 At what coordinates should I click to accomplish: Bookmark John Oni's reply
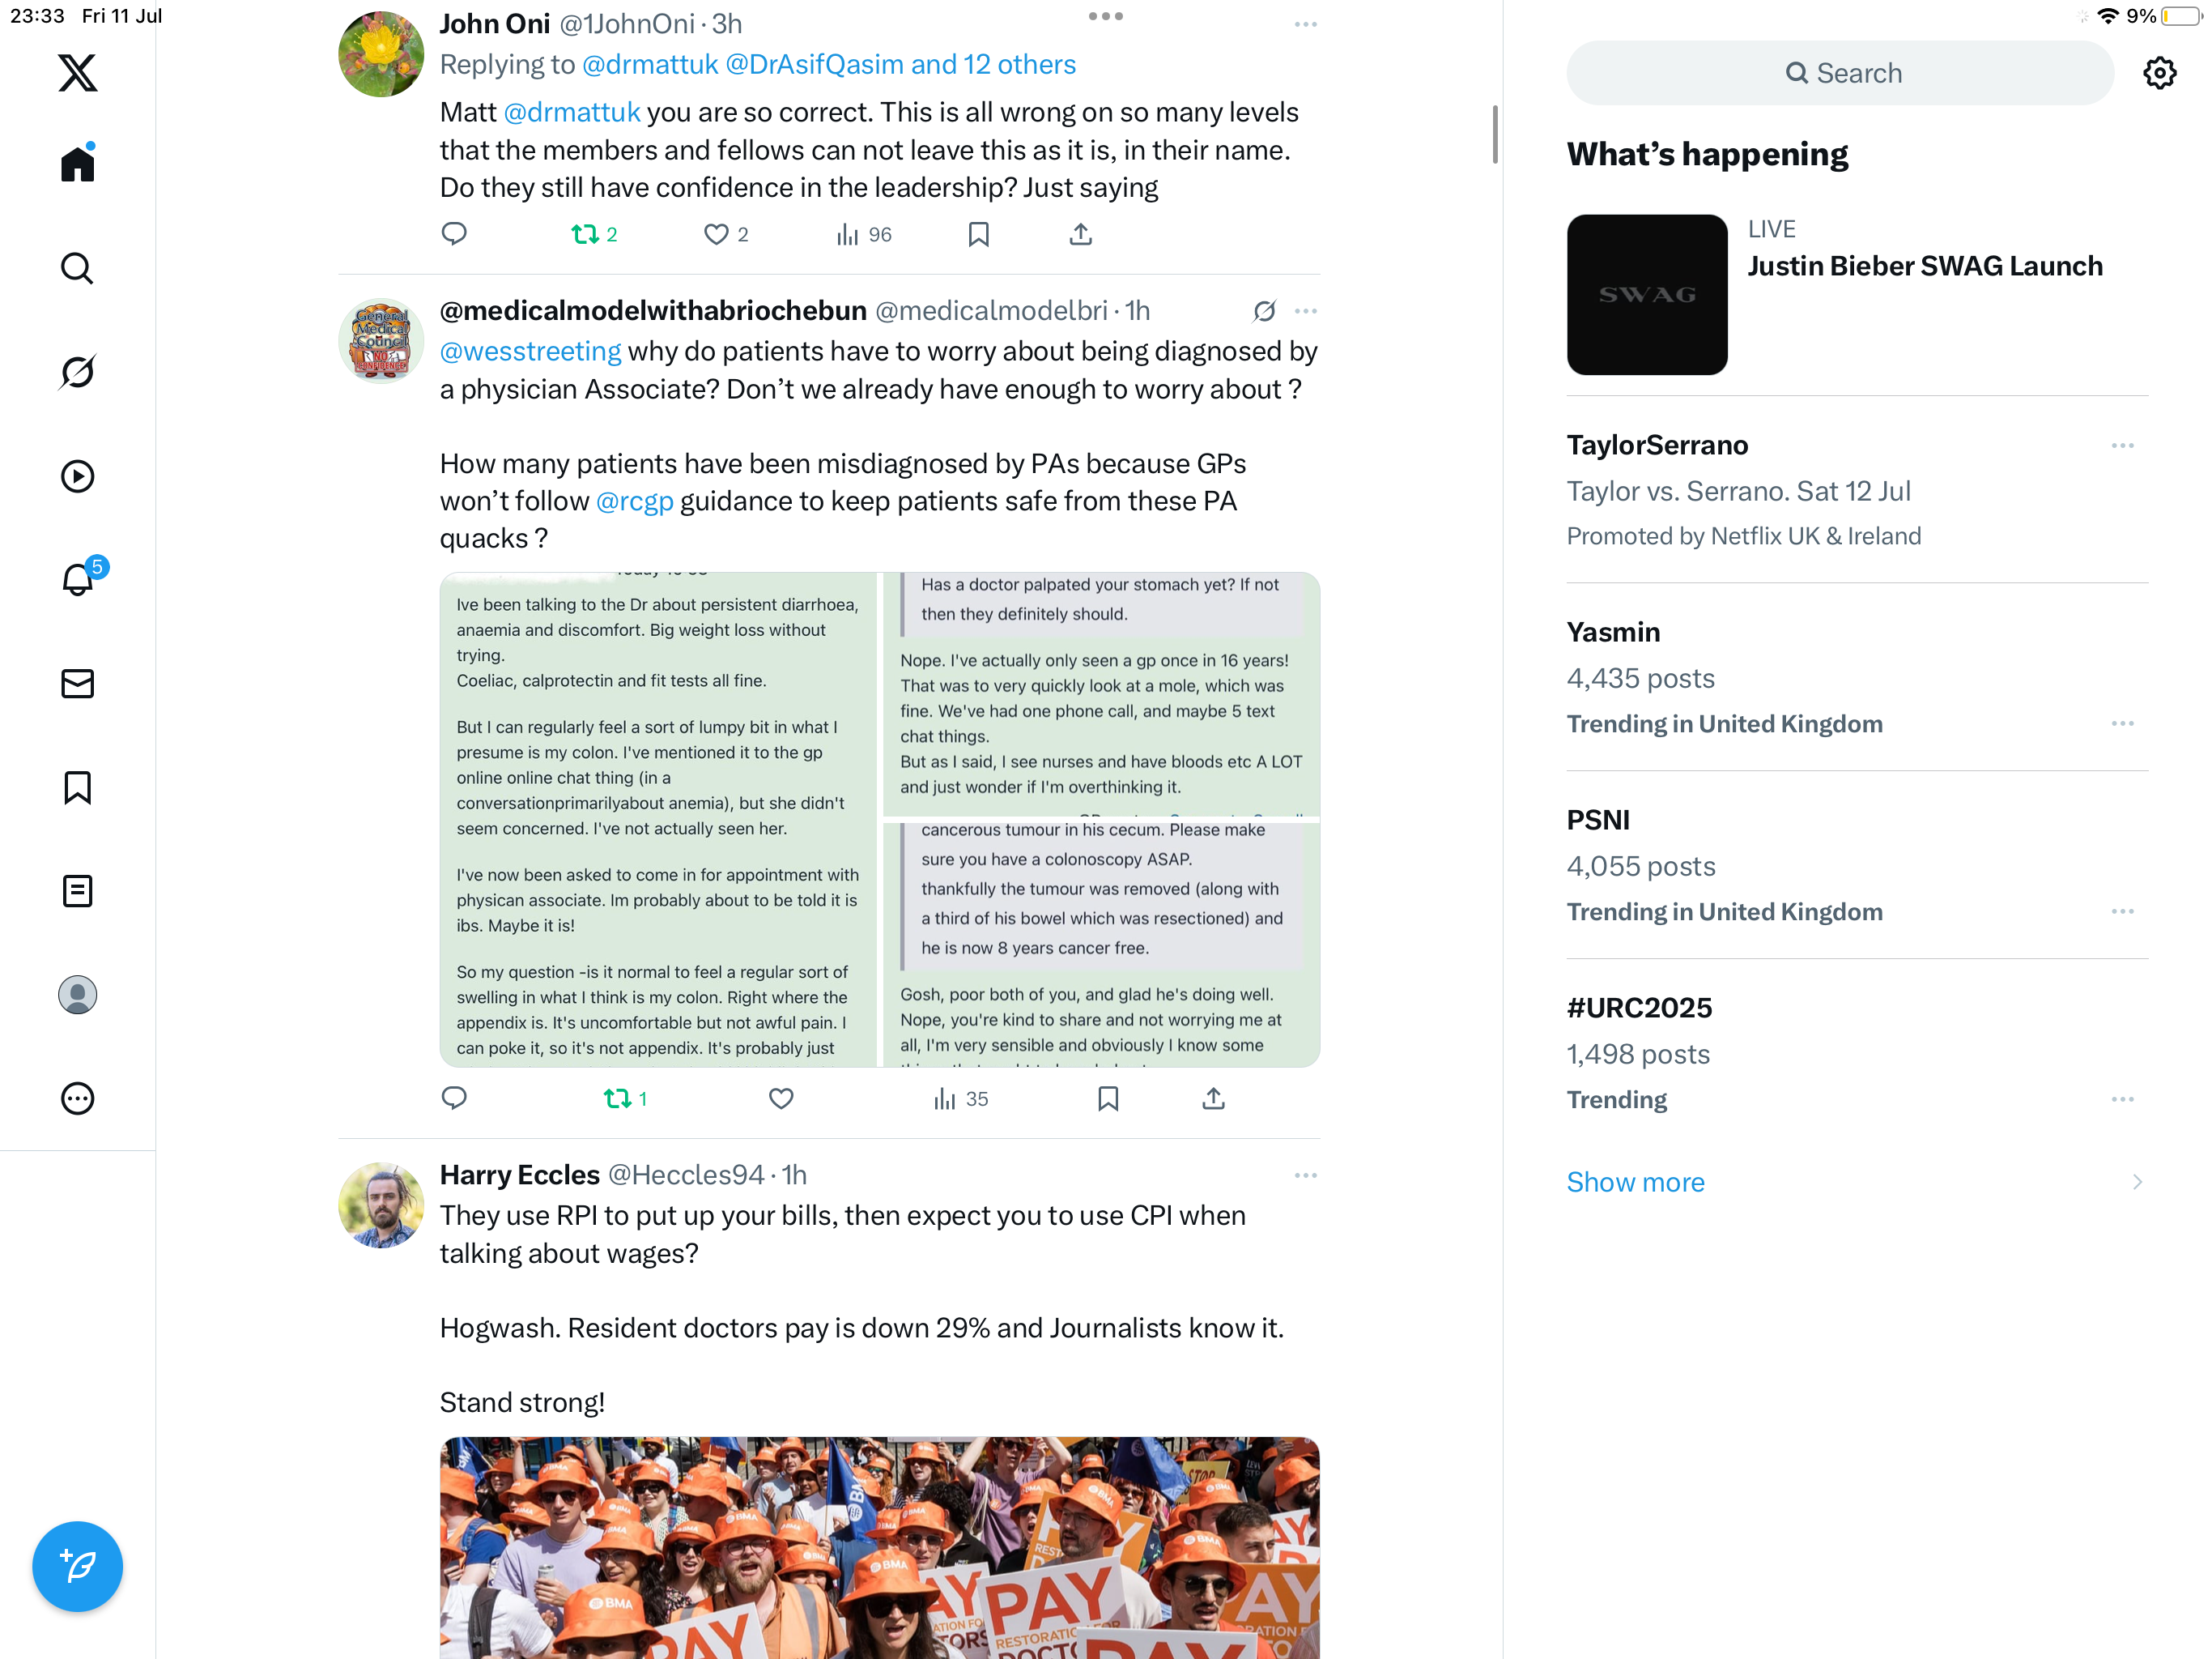click(x=978, y=234)
